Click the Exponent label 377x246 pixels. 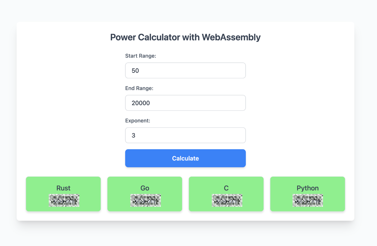[138, 120]
